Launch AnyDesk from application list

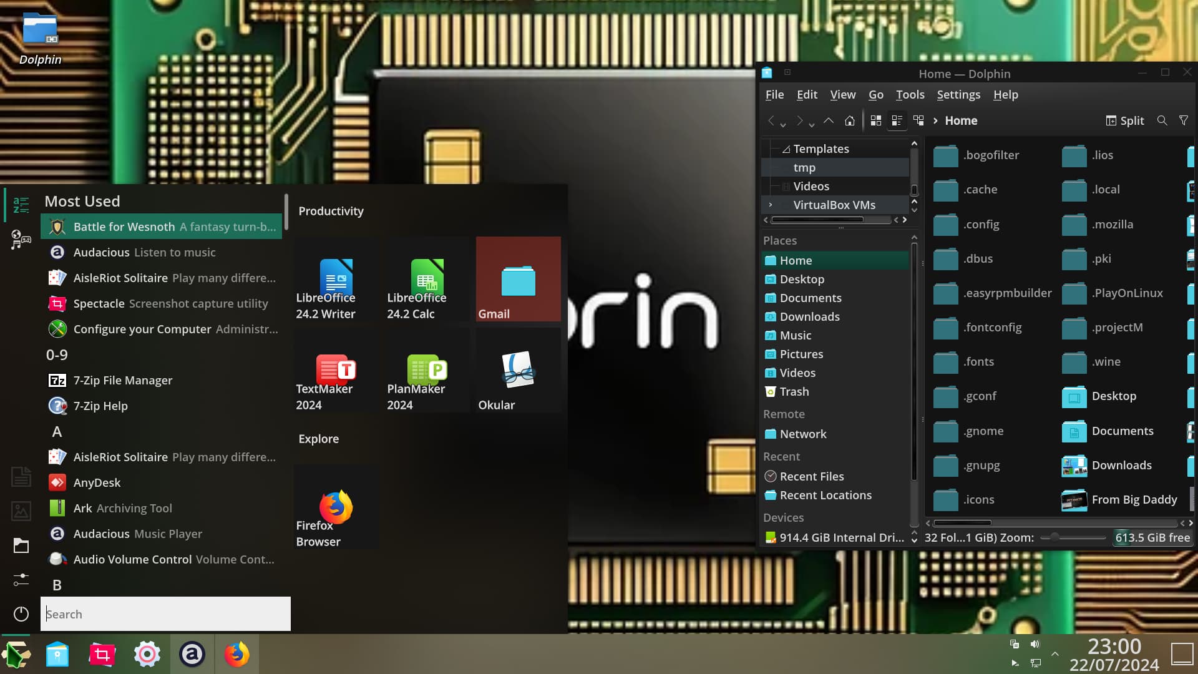click(x=162, y=482)
